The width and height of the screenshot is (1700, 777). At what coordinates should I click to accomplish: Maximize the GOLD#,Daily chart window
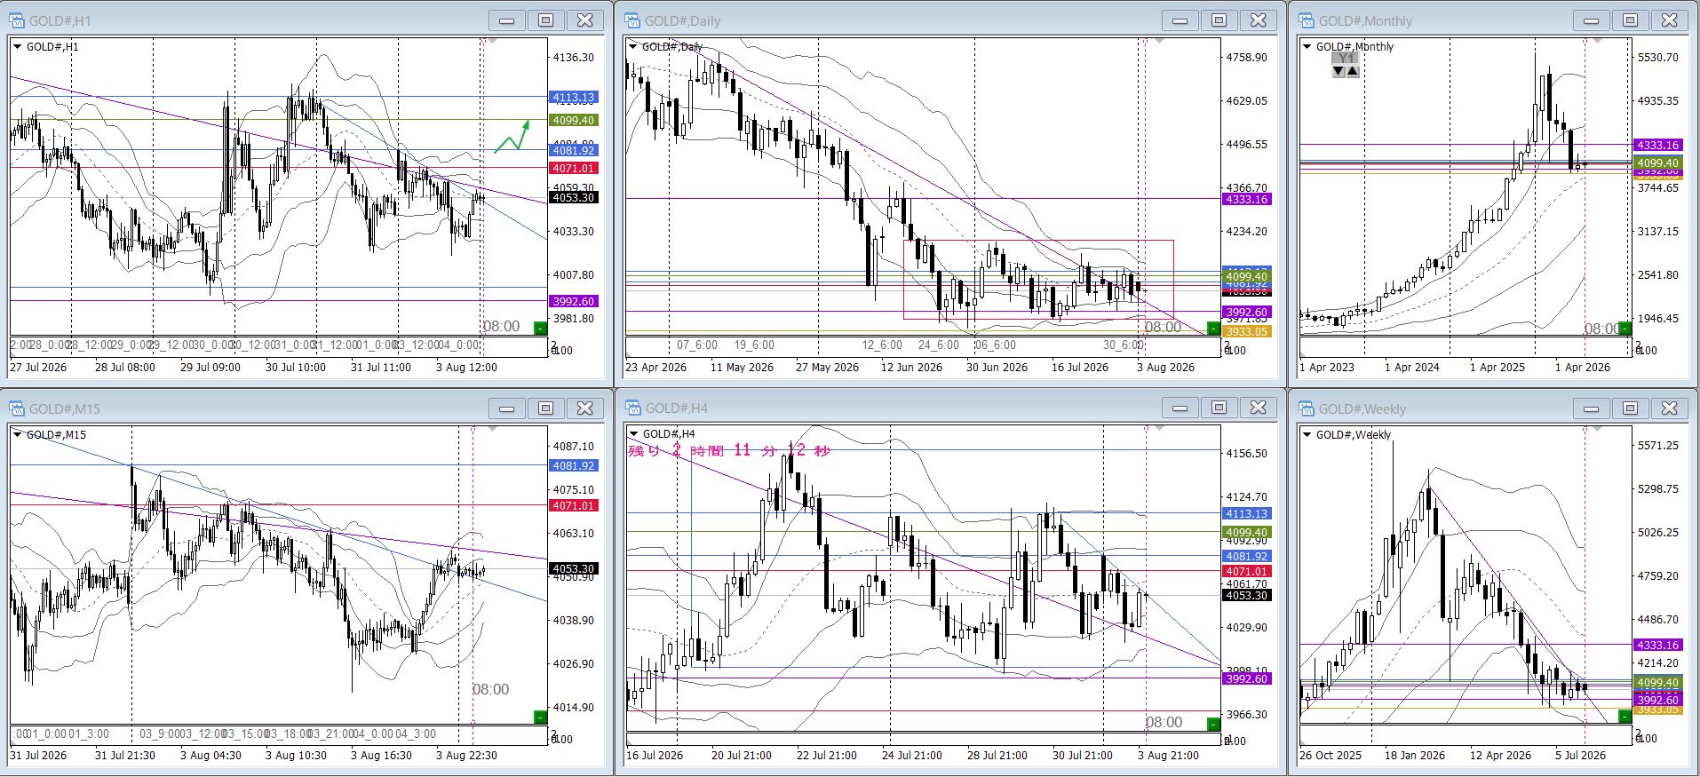[x=1219, y=20]
